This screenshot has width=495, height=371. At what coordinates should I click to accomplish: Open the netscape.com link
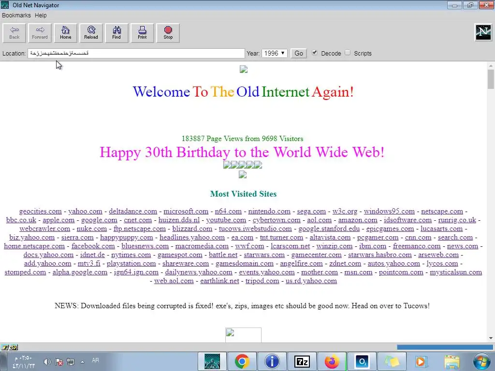click(442, 212)
